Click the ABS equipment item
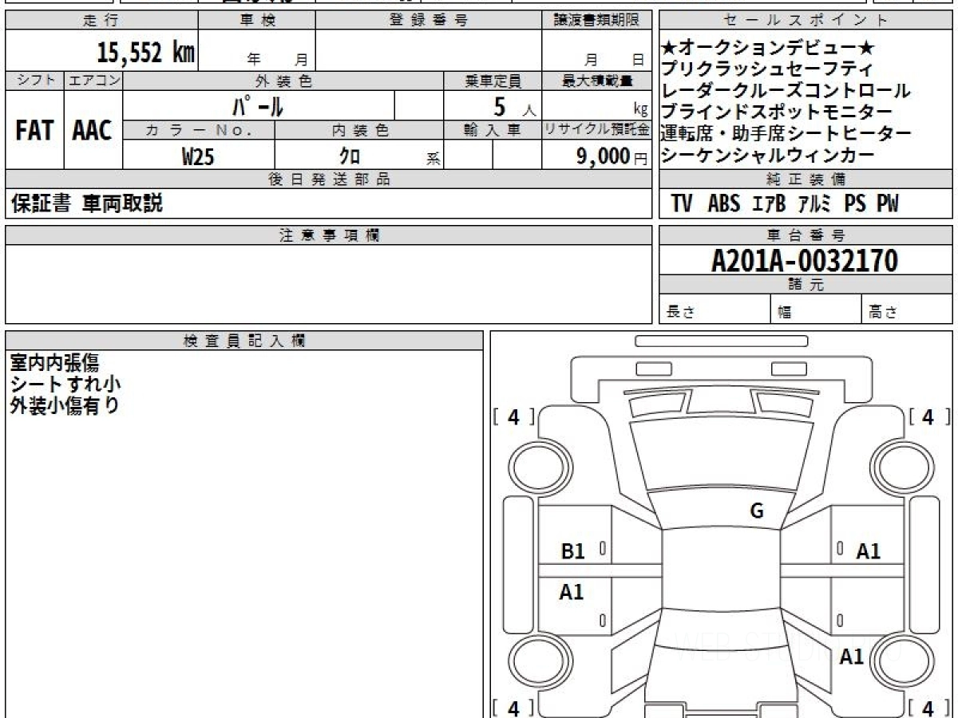 [724, 204]
